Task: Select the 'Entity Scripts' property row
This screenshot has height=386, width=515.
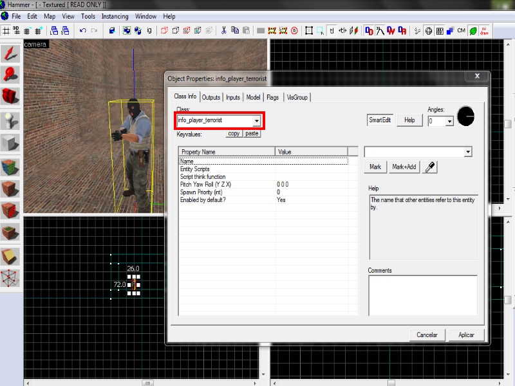Action: pos(263,169)
